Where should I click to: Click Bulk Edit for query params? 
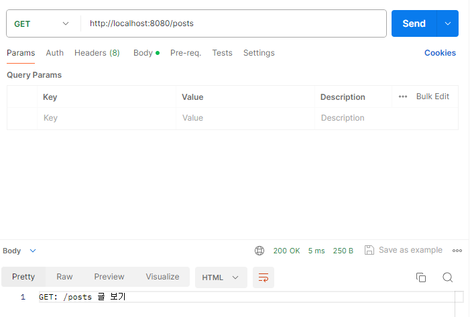(432, 97)
